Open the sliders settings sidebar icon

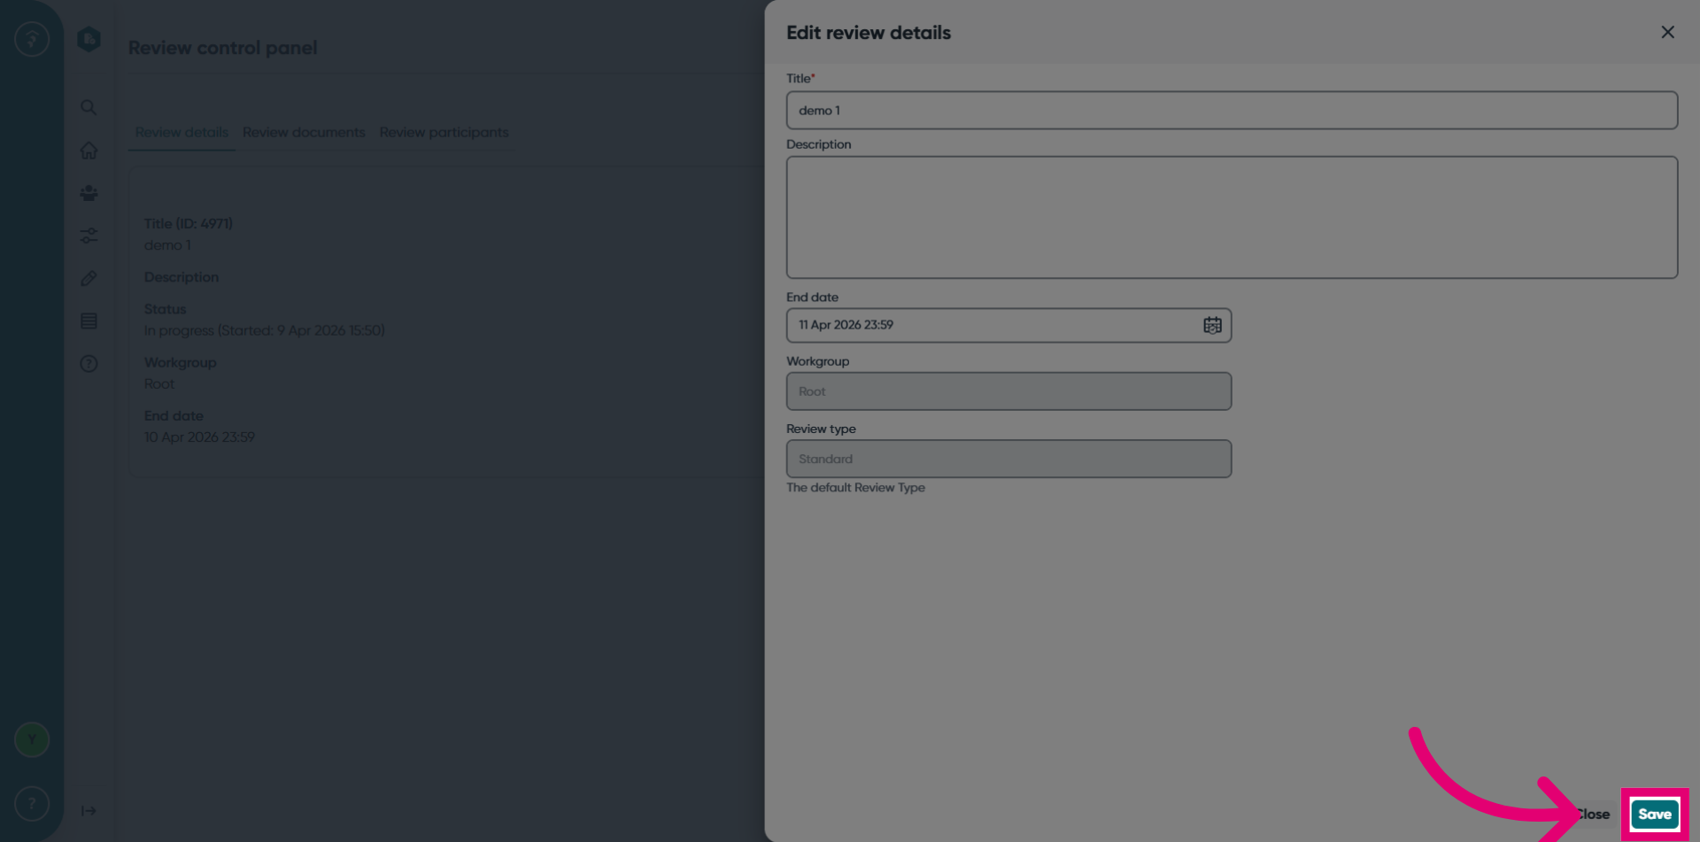coord(89,236)
